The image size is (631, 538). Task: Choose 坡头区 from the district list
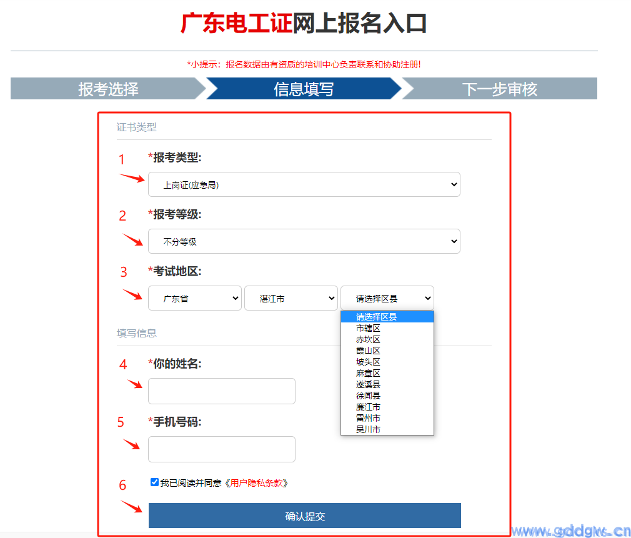387,362
